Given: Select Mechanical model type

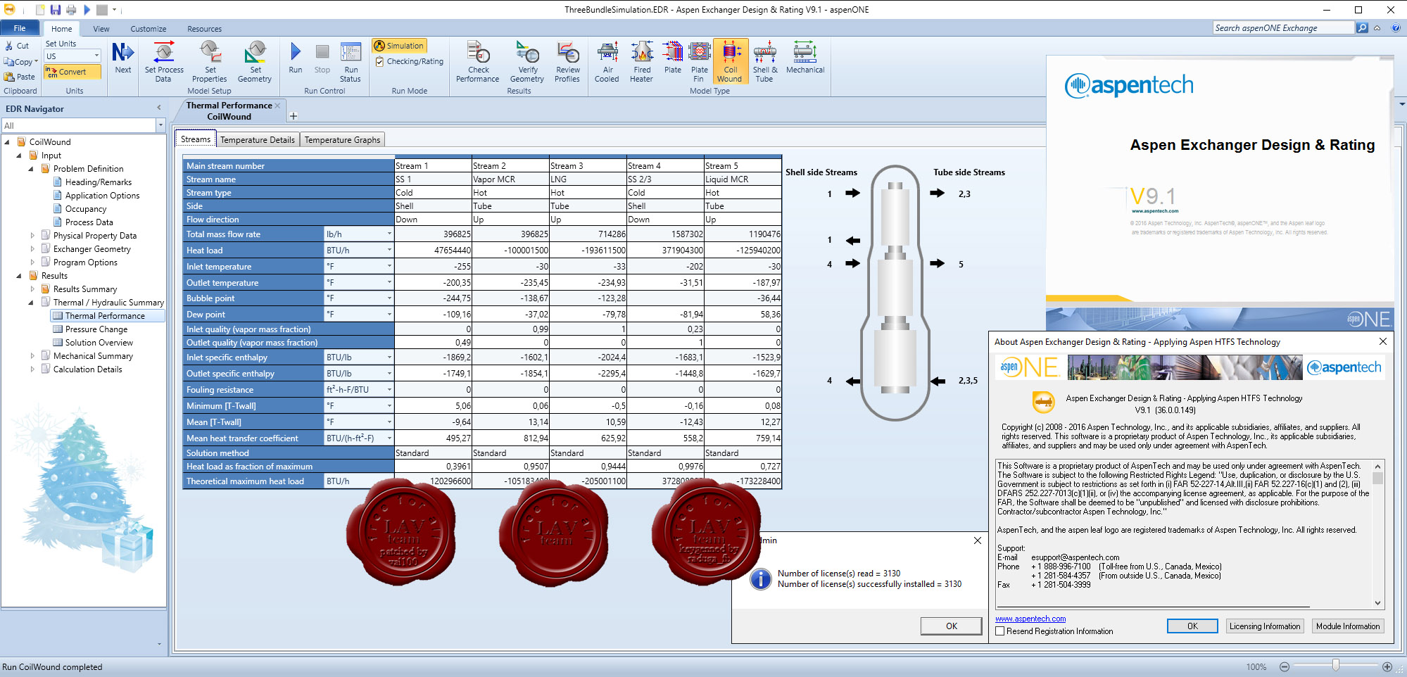Looking at the screenshot, I should [805, 58].
